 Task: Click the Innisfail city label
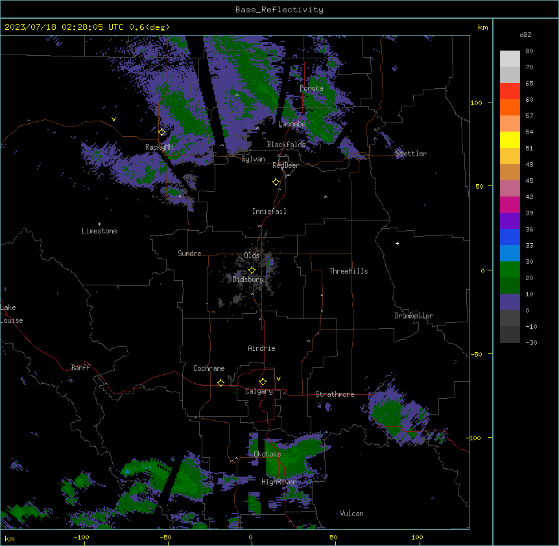(269, 211)
